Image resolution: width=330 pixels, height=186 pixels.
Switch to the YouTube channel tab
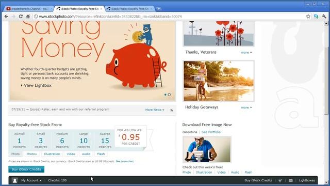point(28,9)
